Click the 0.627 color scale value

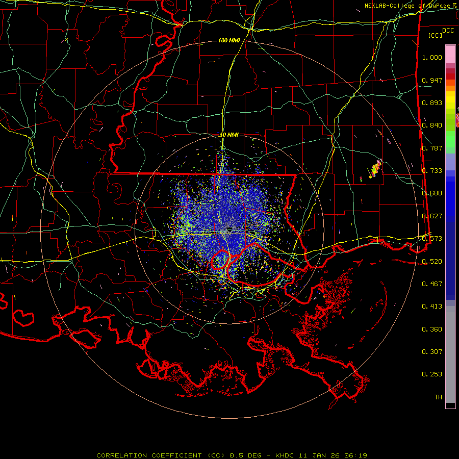coord(432,216)
